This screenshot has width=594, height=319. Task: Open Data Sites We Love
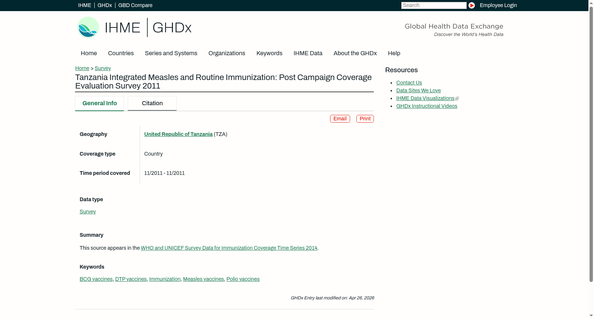click(418, 90)
